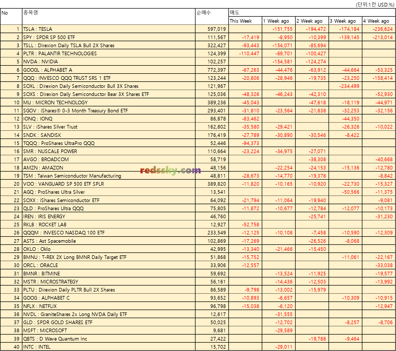396x351 pixels.
Task: Select RKLB This Week value -52,758
Action: (251, 225)
